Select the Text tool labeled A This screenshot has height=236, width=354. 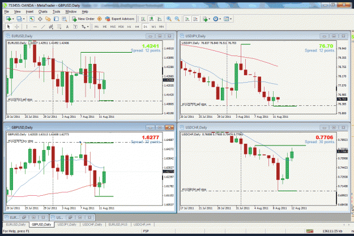coord(67,27)
